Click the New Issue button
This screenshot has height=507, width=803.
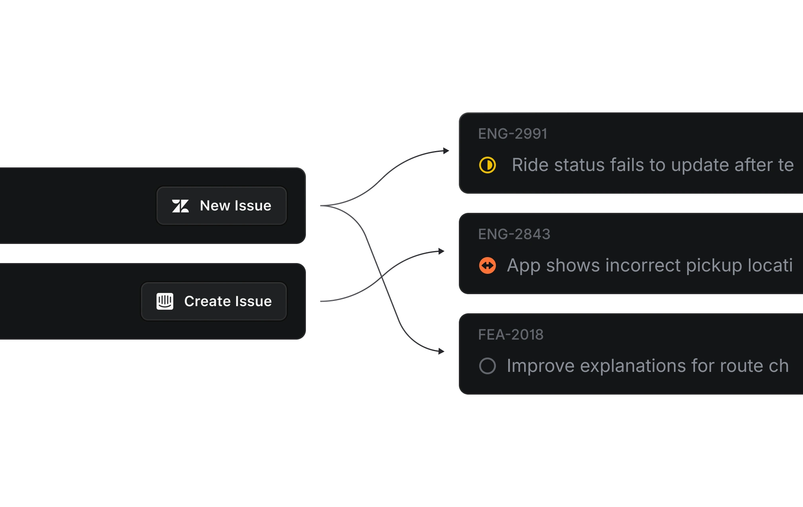coord(221,206)
